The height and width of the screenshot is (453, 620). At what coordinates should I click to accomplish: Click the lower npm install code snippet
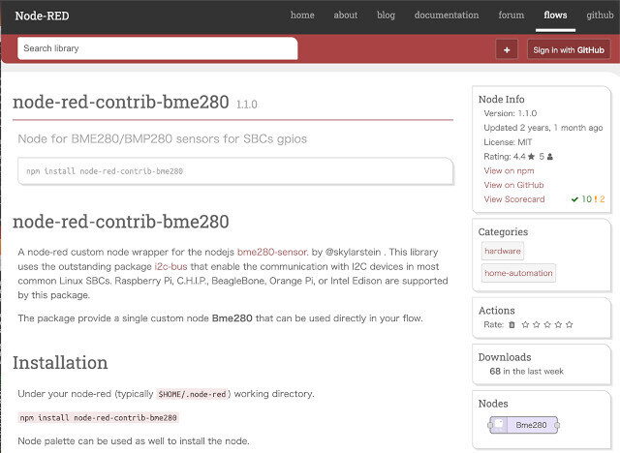click(98, 417)
